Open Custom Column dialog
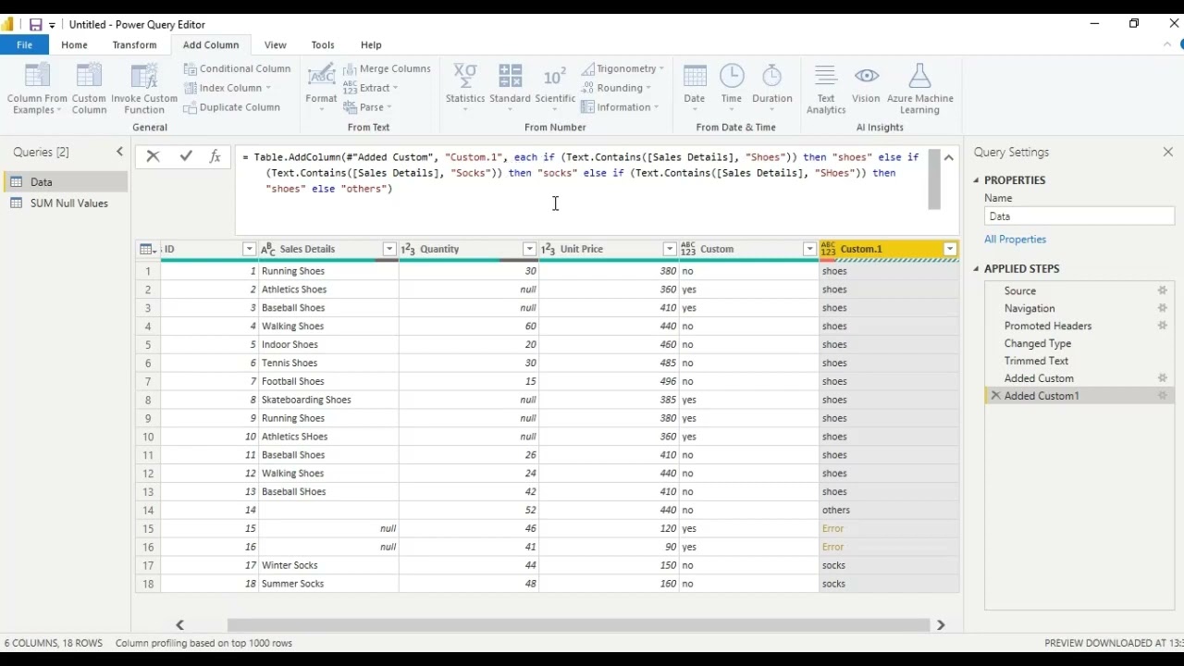The width and height of the screenshot is (1184, 666). pos(89,89)
